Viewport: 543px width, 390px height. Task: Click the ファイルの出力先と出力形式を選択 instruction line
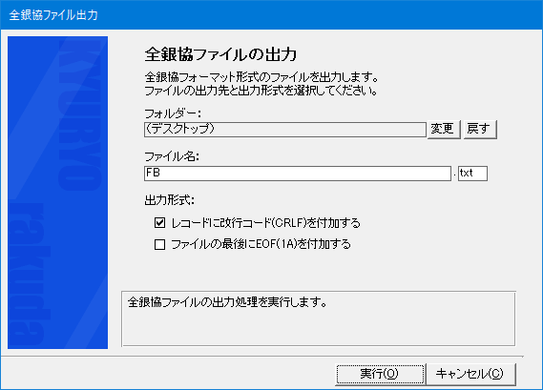pyautogui.click(x=261, y=91)
